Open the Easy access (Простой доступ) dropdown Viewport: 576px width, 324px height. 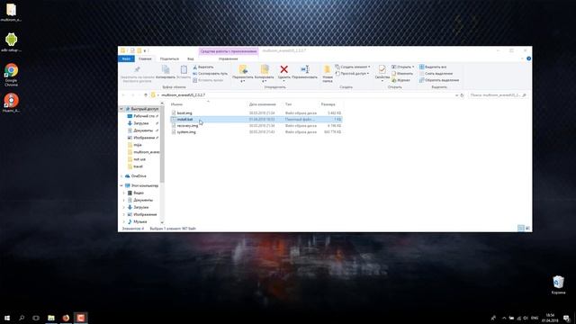click(x=352, y=74)
